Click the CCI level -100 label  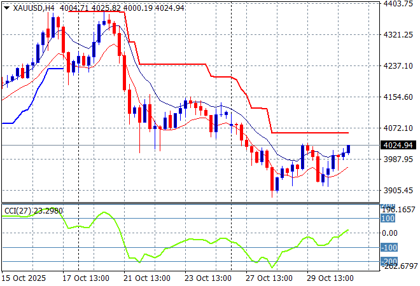click(389, 247)
